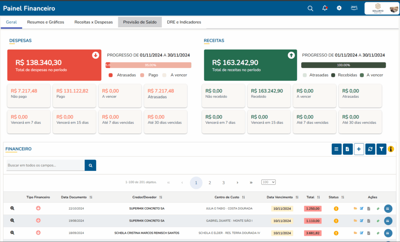400x242 pixels.
Task: Open the notifications bell
Action: pyautogui.click(x=325, y=8)
